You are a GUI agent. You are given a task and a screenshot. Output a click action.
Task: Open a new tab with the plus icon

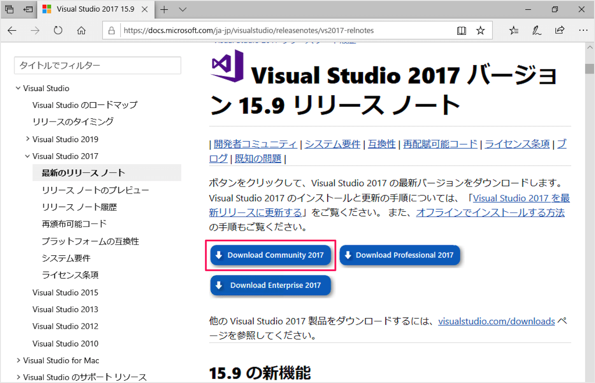164,9
